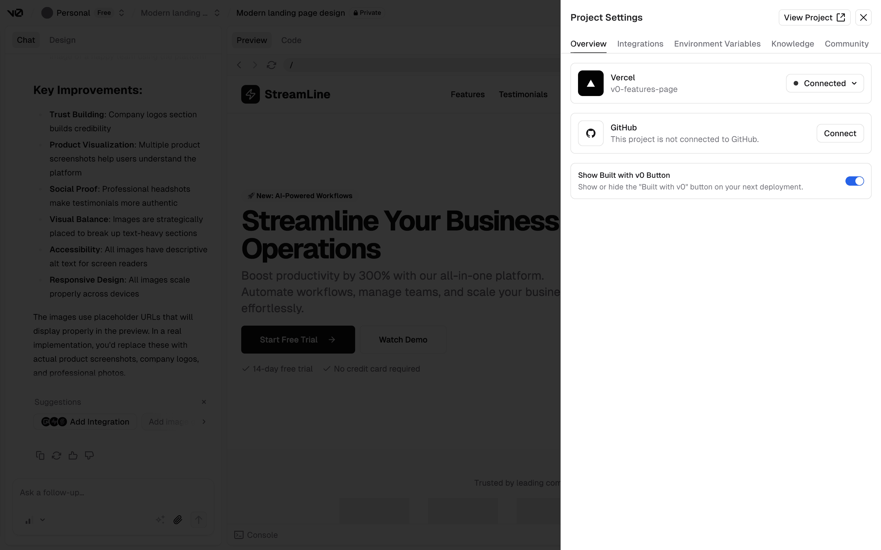Open View Project in a new tab
881x550 pixels.
(815, 17)
